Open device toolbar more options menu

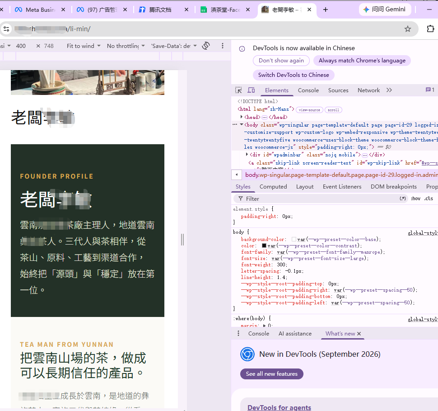coord(222,46)
